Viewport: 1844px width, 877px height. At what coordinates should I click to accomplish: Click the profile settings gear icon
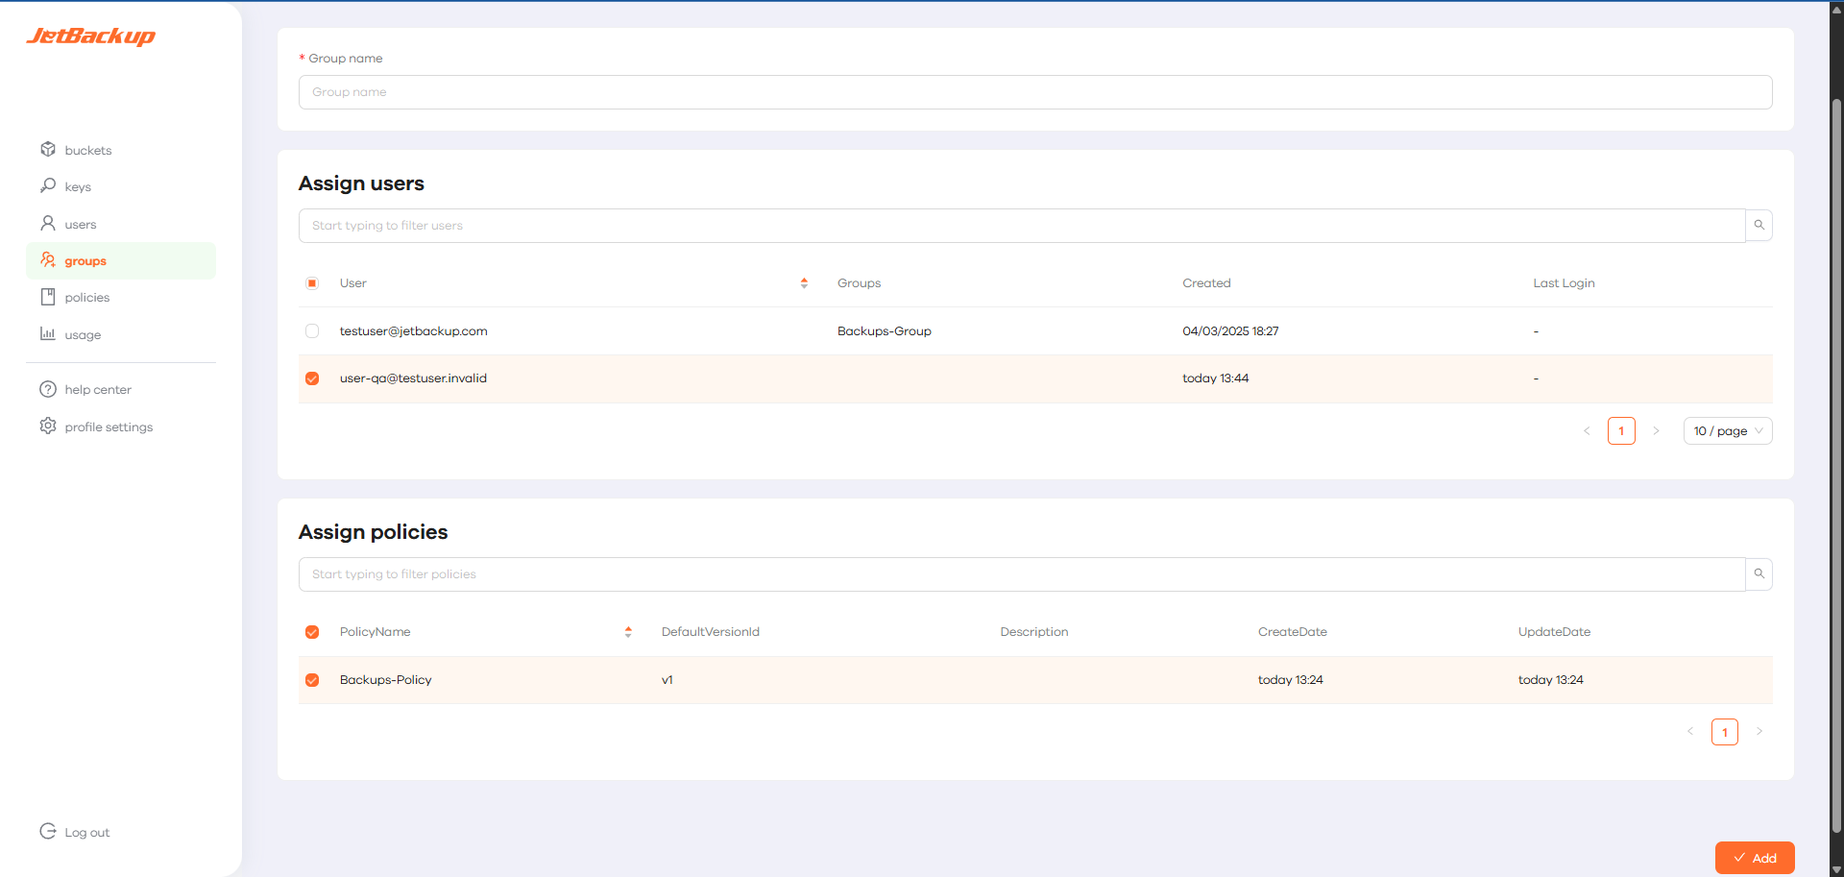coord(48,426)
